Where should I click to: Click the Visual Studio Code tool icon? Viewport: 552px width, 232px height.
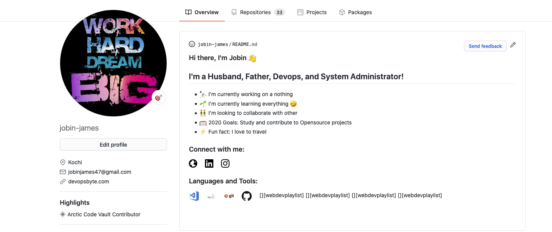pyautogui.click(x=194, y=196)
